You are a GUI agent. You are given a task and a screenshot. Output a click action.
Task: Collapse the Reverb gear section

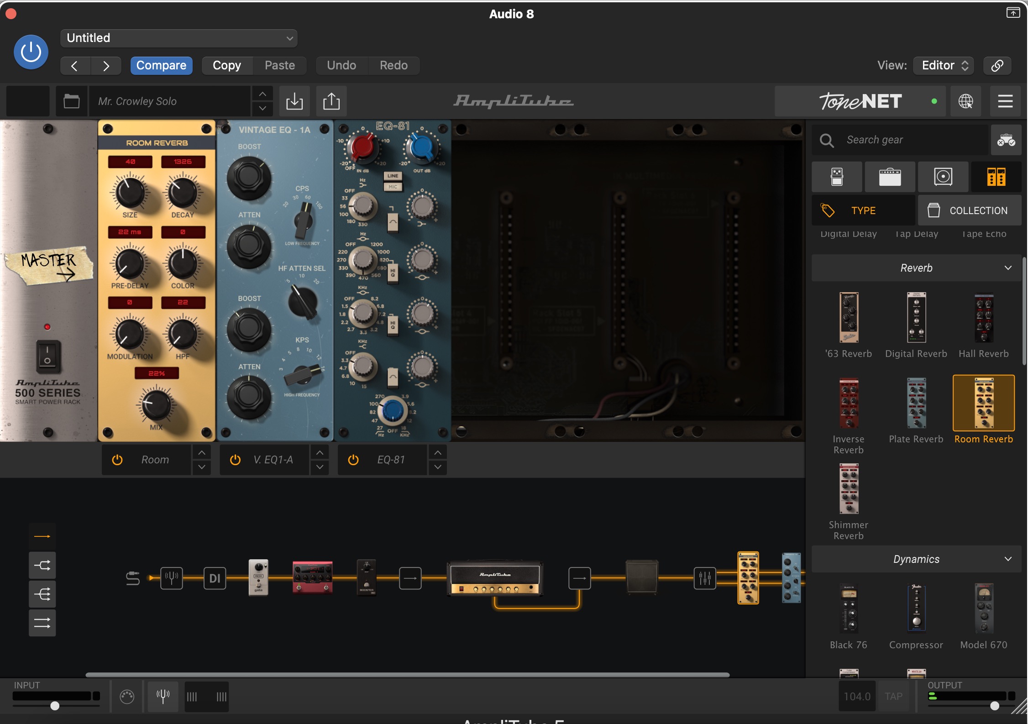point(1008,268)
